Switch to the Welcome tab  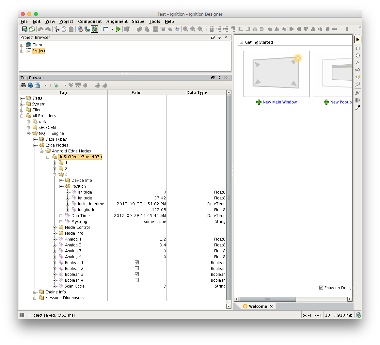coord(258,306)
